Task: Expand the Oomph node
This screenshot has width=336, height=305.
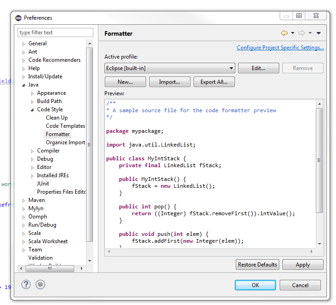Action: click(23, 217)
